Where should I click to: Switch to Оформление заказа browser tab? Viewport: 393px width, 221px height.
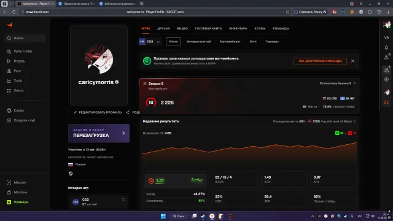(x=76, y=4)
